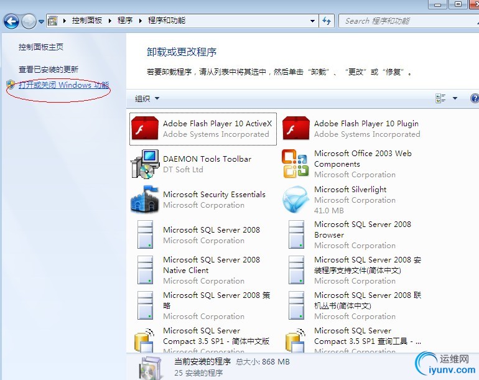Image resolution: width=479 pixels, height=380 pixels.
Task: Click DAEMON Tools Toolbar name
Action: point(207,159)
